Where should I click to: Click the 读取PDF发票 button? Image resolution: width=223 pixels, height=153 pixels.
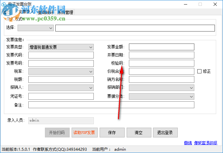click(84, 133)
